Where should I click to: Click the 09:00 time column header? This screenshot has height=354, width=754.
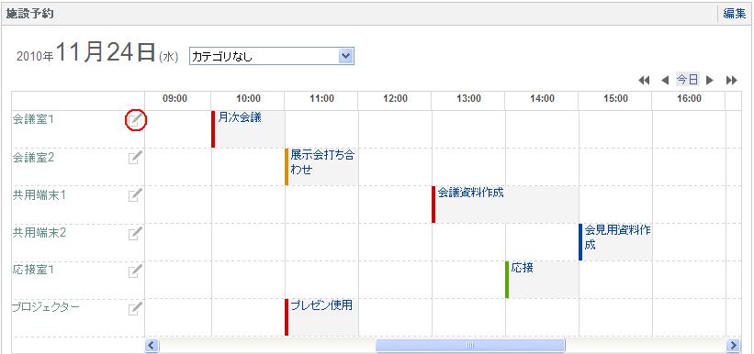tap(174, 99)
